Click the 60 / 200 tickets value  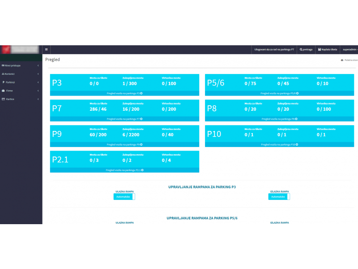(98, 135)
